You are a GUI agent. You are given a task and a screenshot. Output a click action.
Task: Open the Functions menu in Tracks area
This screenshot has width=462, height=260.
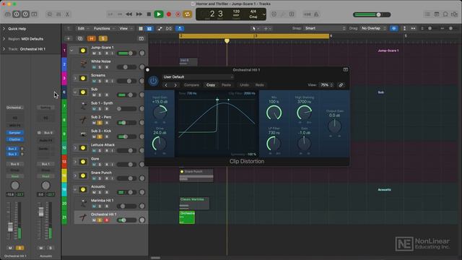click(104, 29)
